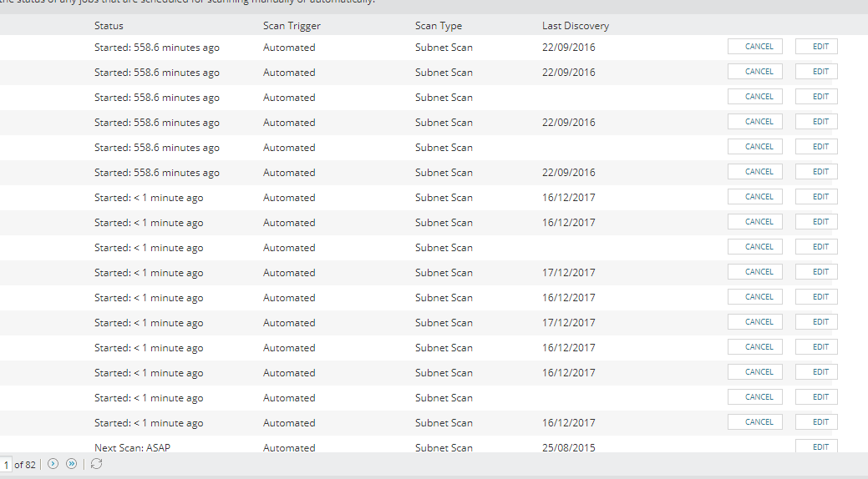The image size is (868, 479).
Task: Sort by the Status column header
Action: (x=109, y=26)
